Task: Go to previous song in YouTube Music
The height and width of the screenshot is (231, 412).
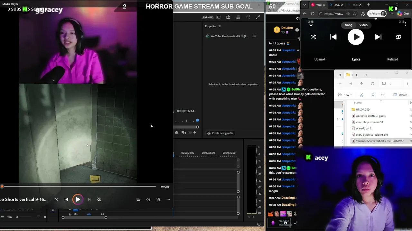Action: tap(333, 37)
